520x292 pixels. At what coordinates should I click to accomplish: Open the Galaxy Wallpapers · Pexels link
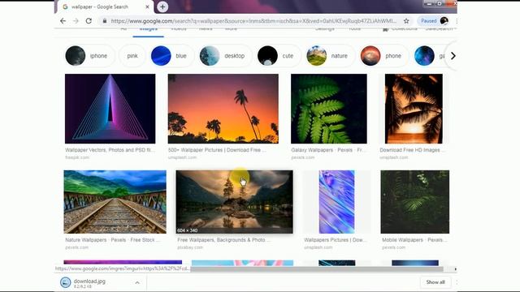point(328,150)
